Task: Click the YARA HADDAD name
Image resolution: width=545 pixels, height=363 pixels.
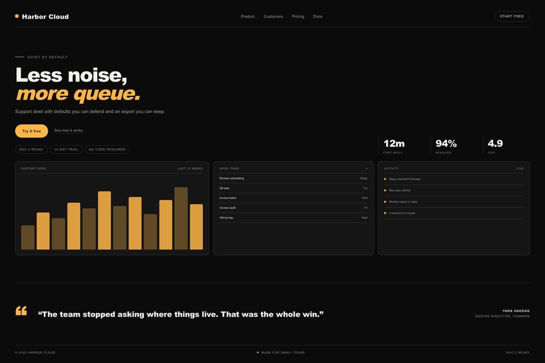Action: 516,311
